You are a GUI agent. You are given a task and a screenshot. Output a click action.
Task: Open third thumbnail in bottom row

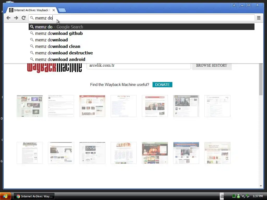pos(92,153)
